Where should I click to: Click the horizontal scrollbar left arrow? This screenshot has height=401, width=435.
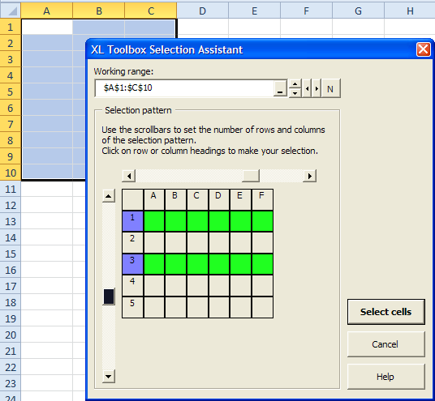pos(129,176)
